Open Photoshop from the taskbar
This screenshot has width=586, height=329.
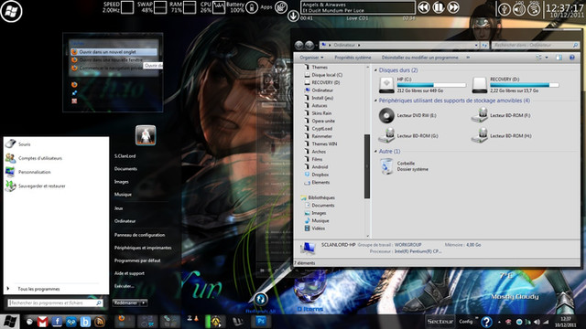pyautogui.click(x=260, y=321)
